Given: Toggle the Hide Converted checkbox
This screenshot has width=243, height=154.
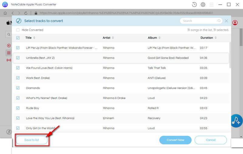Looking at the screenshot, I should coord(18,30).
